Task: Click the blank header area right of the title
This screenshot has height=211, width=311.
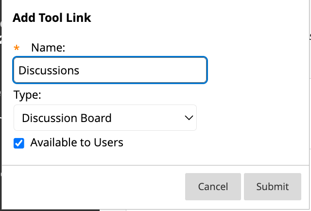Action: [x=194, y=18]
